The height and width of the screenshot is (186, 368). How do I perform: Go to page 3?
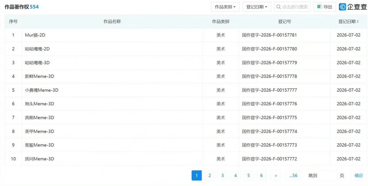coord(223,176)
